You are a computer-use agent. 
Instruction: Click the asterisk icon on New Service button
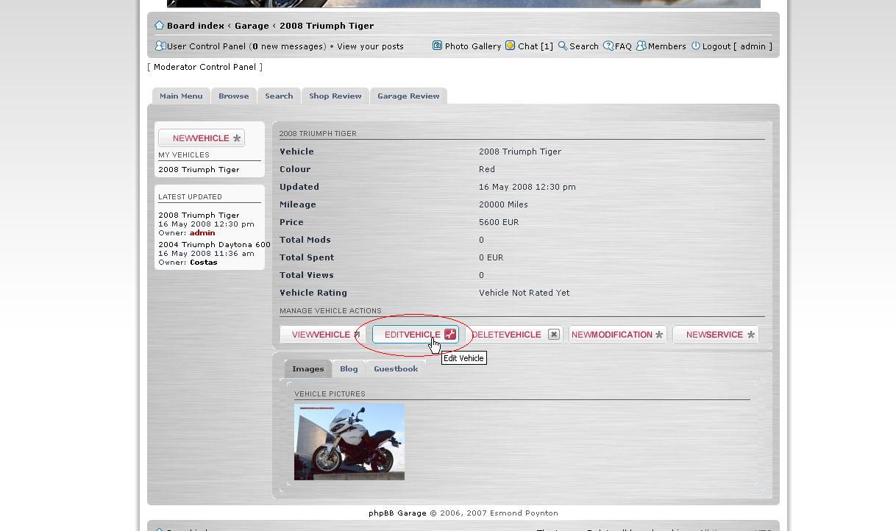[x=751, y=335]
